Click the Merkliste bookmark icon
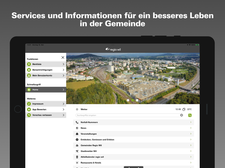 29,64
